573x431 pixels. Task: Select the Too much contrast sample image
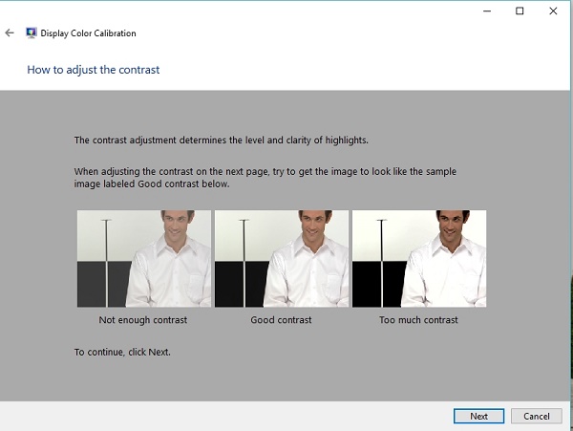(x=419, y=258)
